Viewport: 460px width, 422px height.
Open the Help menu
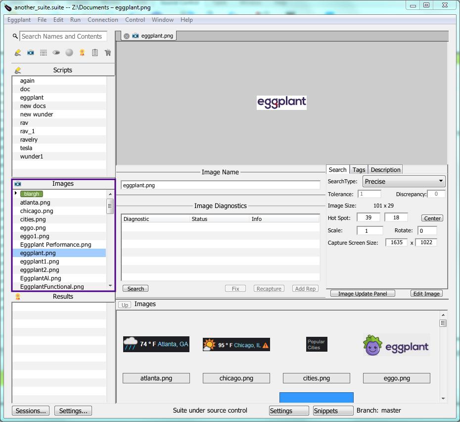click(x=186, y=20)
